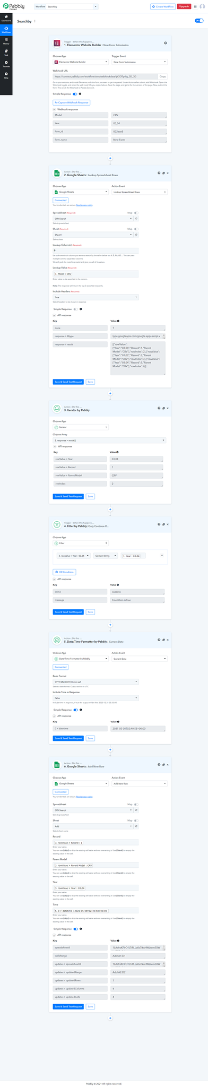208x1087 pixels.
Task: Refresh the Spreadsheet list in step 2
Action: coord(136,218)
